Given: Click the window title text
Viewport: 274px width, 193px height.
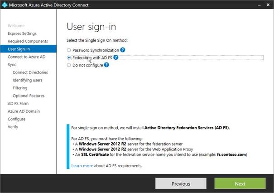Looking at the screenshot, I should pos(48,5).
